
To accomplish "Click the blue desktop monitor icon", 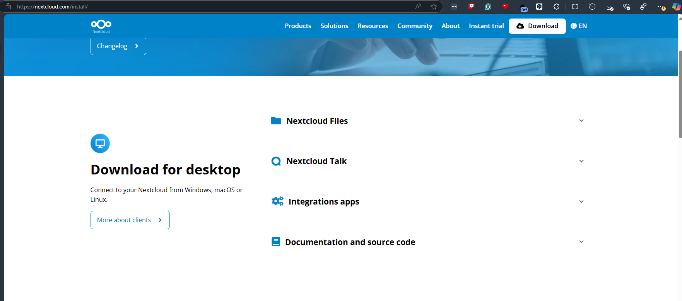I will pyautogui.click(x=100, y=144).
